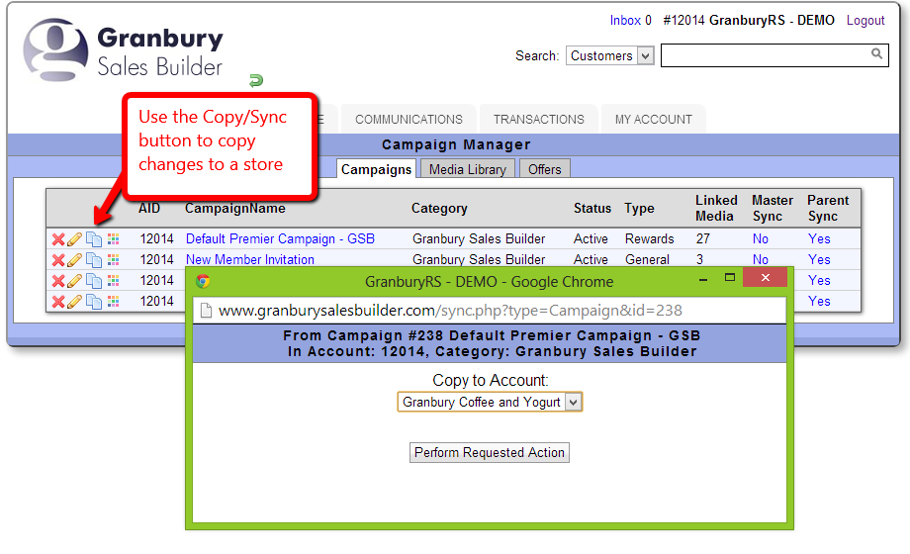910x554 pixels.
Task: Switch to the Offers tab
Action: pos(544,169)
